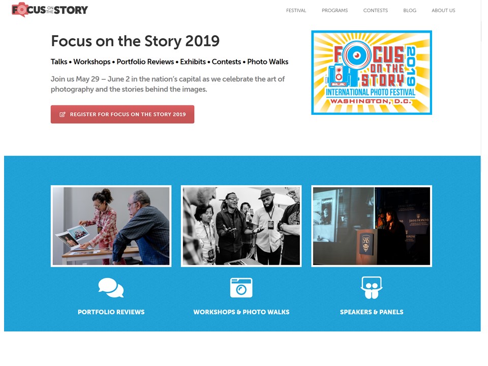Image resolution: width=488 pixels, height=366 pixels.
Task: Click the Focus on the Story 2019 heading
Action: click(x=135, y=41)
